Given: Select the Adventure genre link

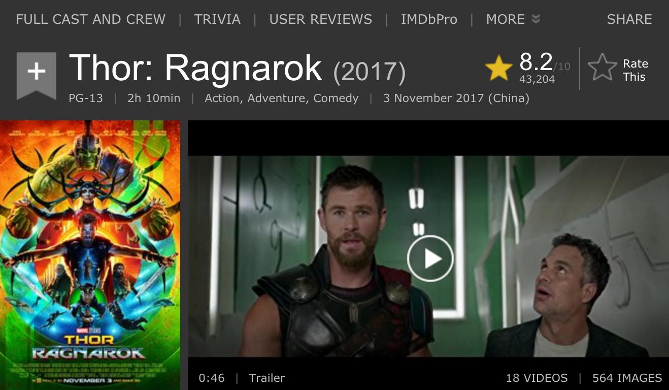Looking at the screenshot, I should (x=278, y=98).
